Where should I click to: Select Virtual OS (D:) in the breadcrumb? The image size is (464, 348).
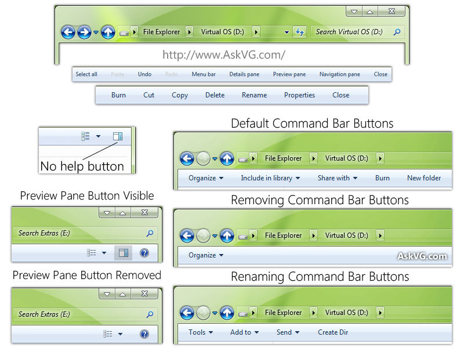[x=222, y=32]
